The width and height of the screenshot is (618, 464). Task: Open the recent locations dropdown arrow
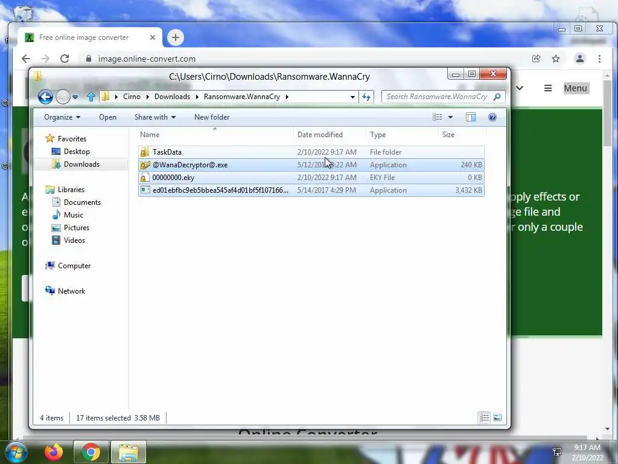tap(75, 97)
